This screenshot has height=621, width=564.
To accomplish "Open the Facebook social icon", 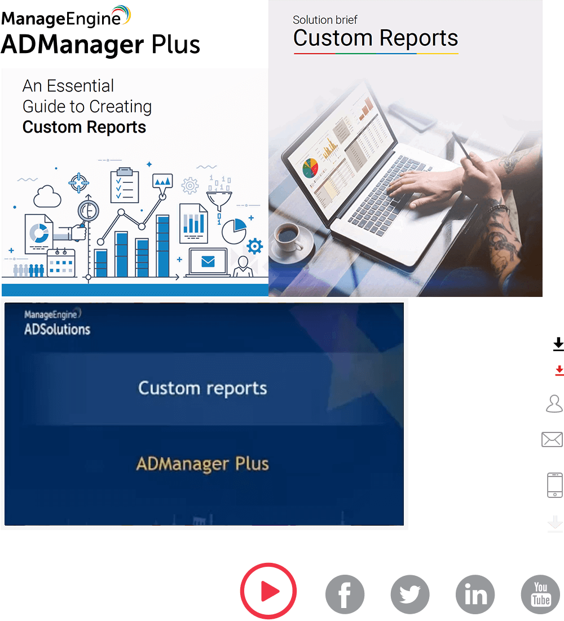I will click(345, 594).
